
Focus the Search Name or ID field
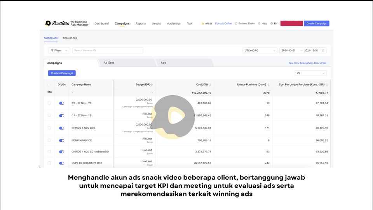pyautogui.click(x=108, y=51)
